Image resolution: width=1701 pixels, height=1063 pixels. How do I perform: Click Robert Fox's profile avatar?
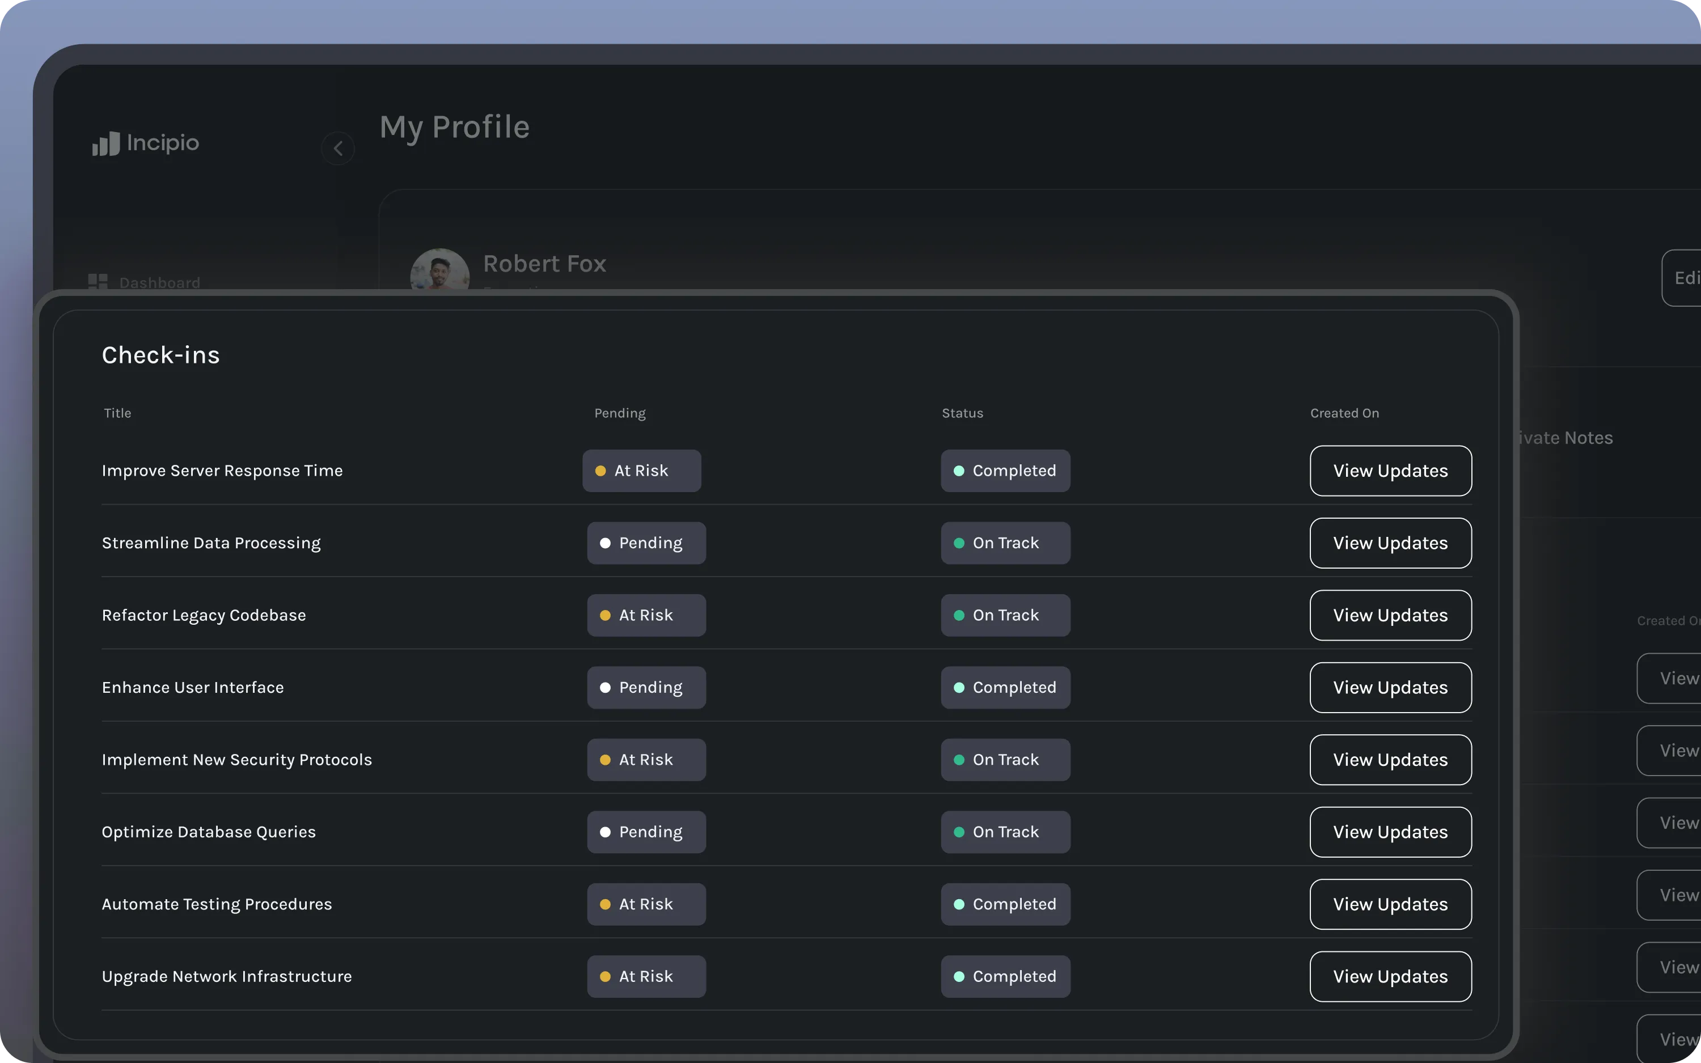[x=439, y=272]
